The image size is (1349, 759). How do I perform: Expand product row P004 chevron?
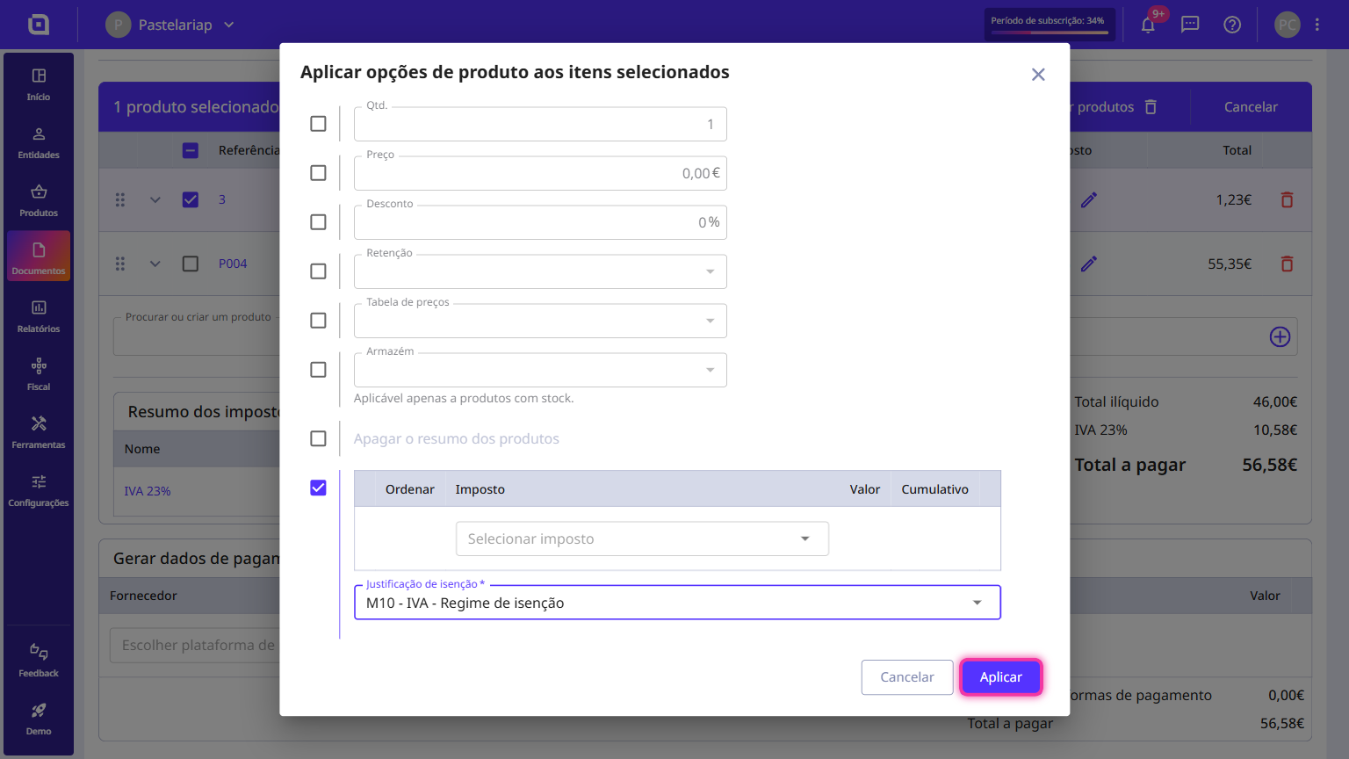tap(155, 264)
